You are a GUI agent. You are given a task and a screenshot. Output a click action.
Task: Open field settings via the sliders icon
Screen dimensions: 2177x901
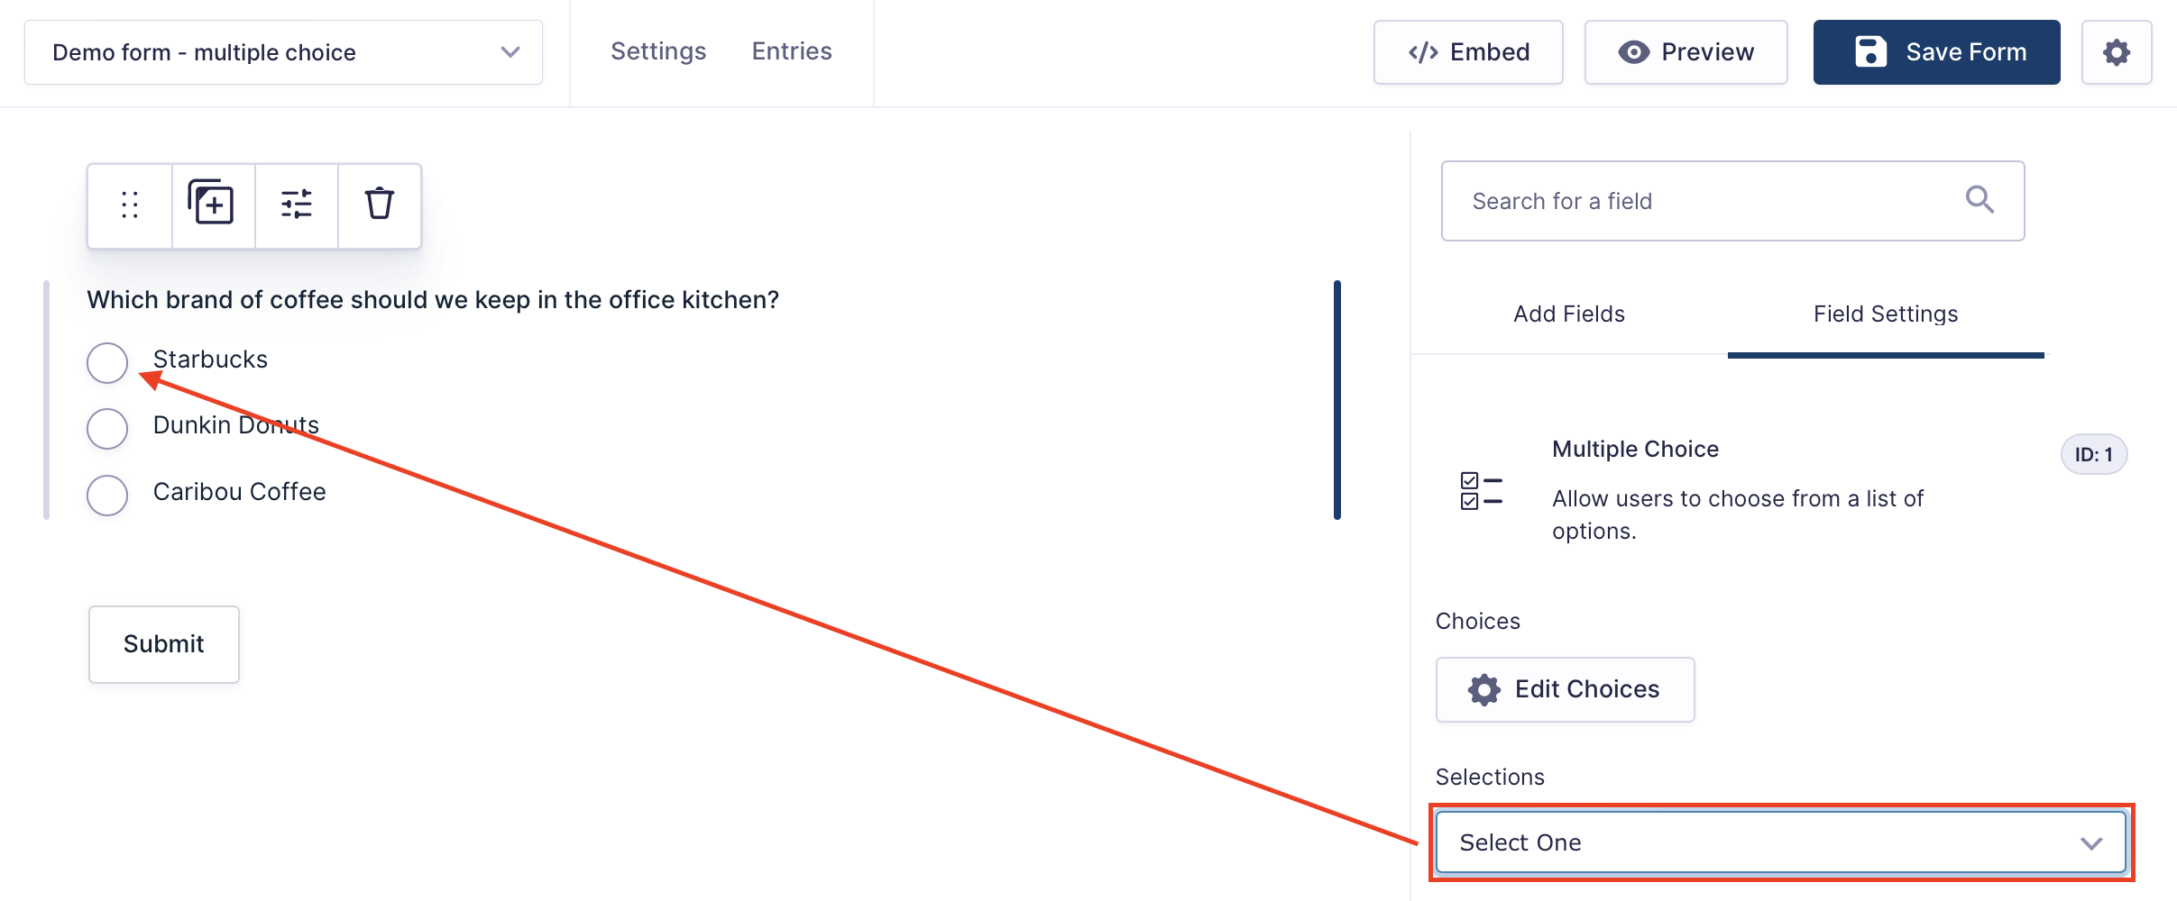297,204
